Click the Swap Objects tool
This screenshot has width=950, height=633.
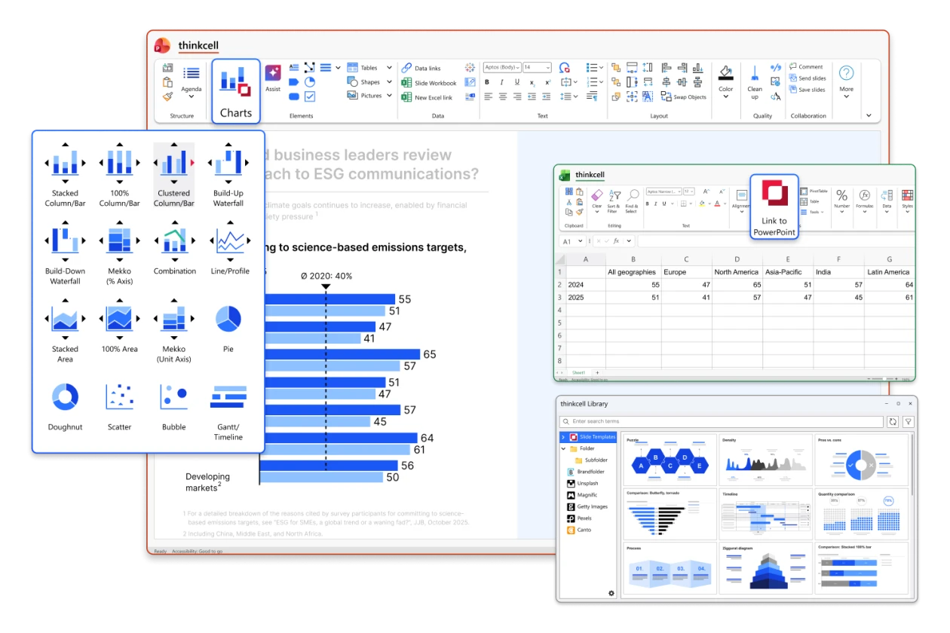click(x=683, y=96)
